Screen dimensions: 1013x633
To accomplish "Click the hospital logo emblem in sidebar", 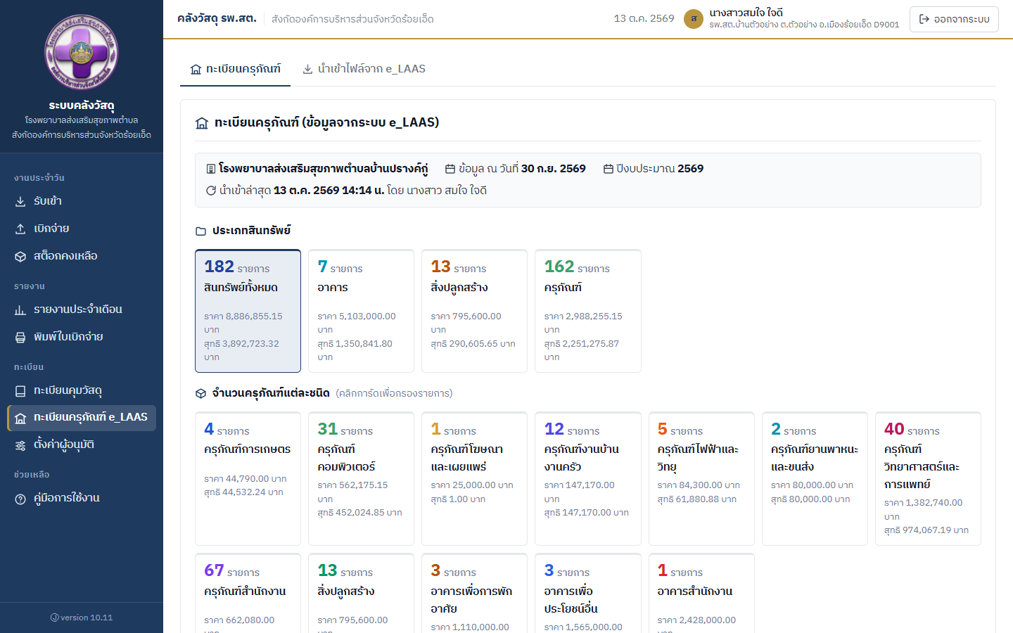I will click(x=82, y=53).
